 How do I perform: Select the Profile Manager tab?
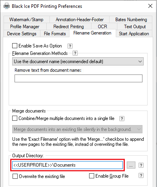(25, 27)
